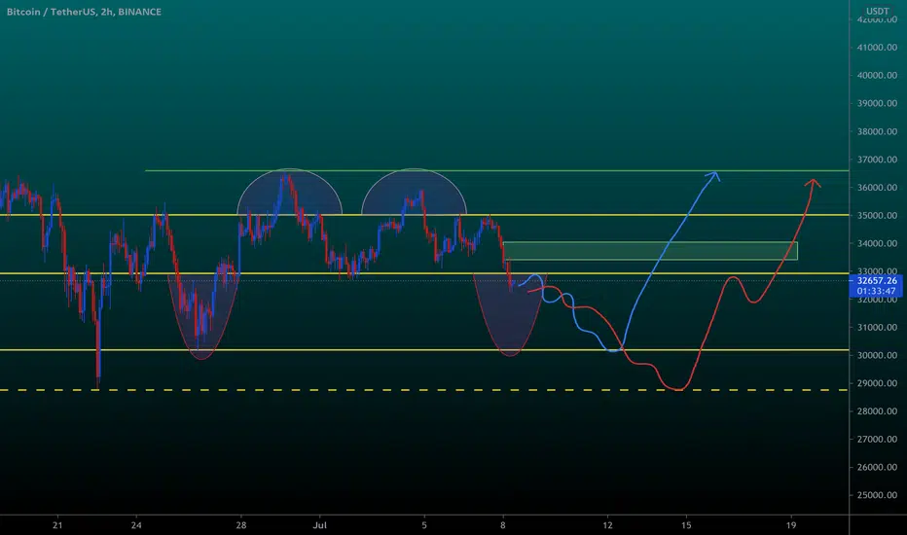Click the 26000.00 price axis label
This screenshot has height=535, width=907.
(x=877, y=467)
